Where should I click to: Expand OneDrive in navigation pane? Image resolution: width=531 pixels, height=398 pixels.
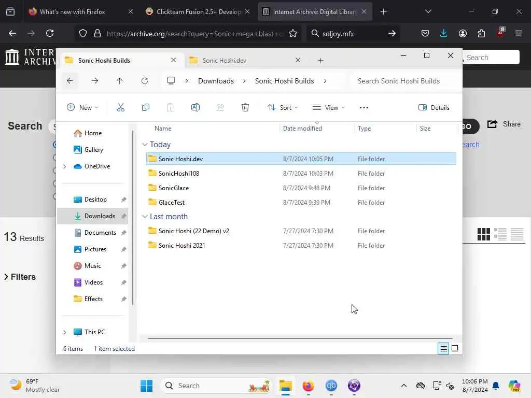65,166
